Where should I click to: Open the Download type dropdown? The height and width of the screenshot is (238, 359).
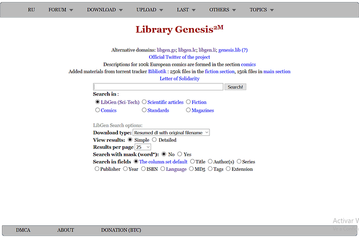click(x=171, y=132)
